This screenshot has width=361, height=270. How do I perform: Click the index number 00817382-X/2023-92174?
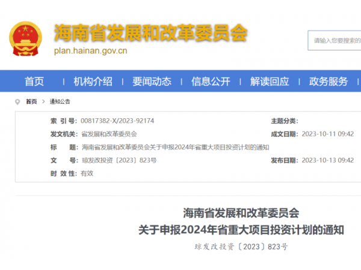click(x=117, y=121)
